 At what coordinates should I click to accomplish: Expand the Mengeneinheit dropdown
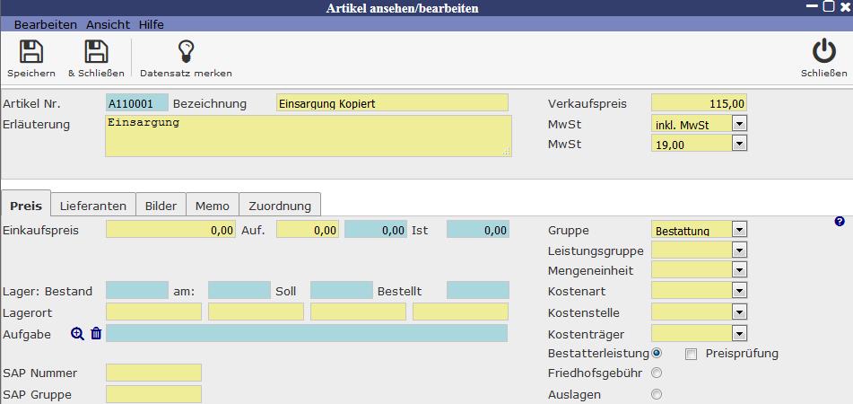click(x=739, y=271)
